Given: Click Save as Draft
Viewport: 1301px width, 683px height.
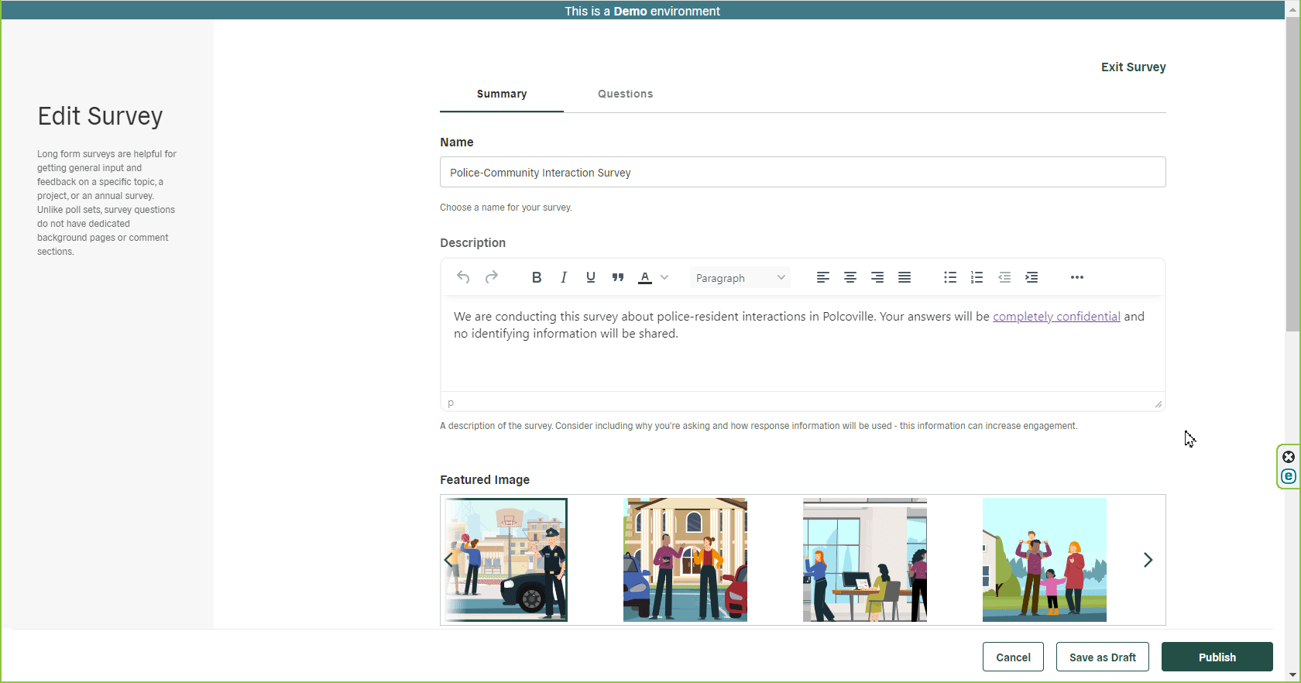Looking at the screenshot, I should pyautogui.click(x=1102, y=657).
